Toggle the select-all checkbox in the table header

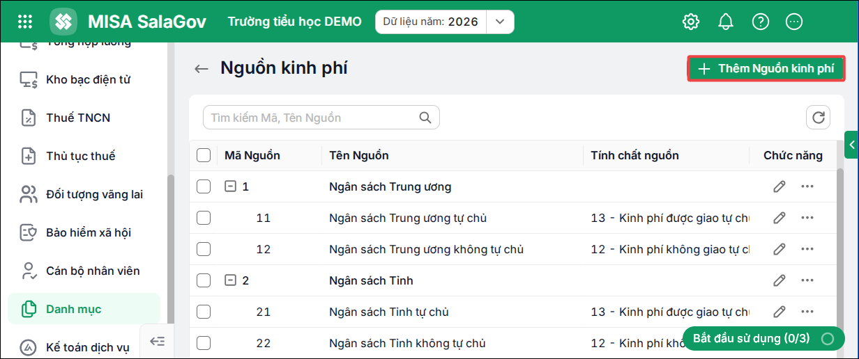point(204,155)
